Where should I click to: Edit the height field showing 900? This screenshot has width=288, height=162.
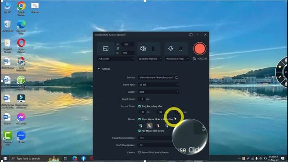click(x=128, y=53)
